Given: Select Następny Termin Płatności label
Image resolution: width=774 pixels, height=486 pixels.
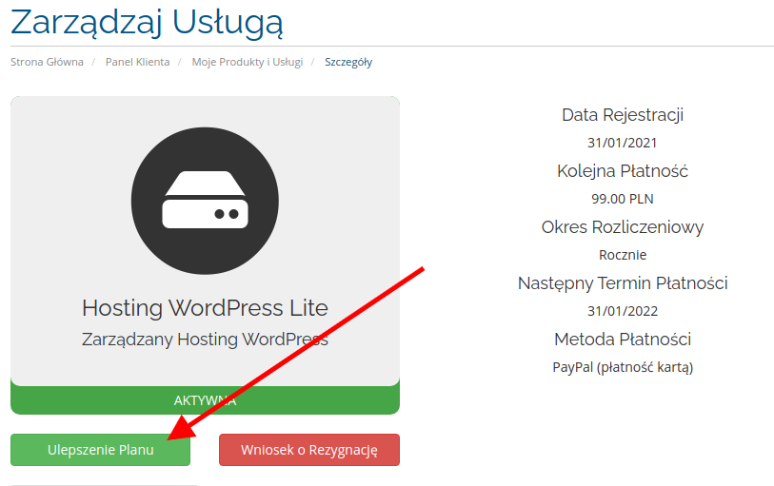Looking at the screenshot, I should (623, 283).
